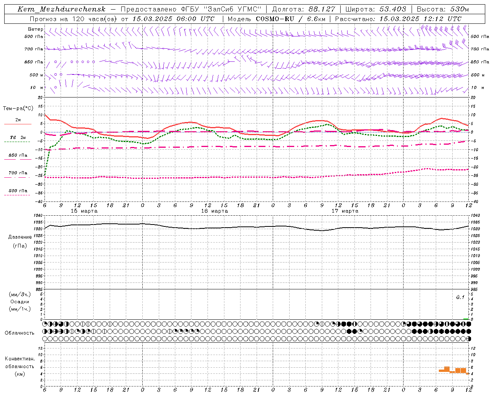This screenshot has width=491, height=393.
Task: Click the calculation time 15.03.2025 12:12 UTC
Action: (420, 19)
